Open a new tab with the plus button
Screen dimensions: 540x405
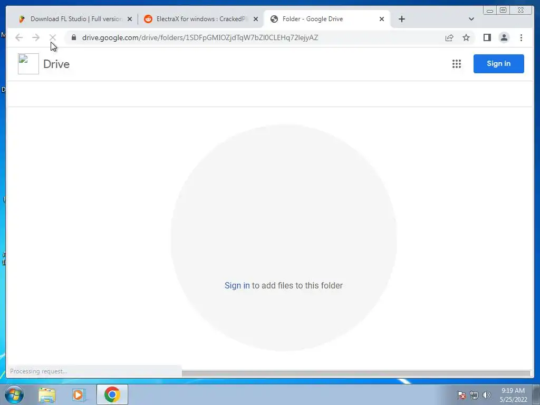coord(401,19)
